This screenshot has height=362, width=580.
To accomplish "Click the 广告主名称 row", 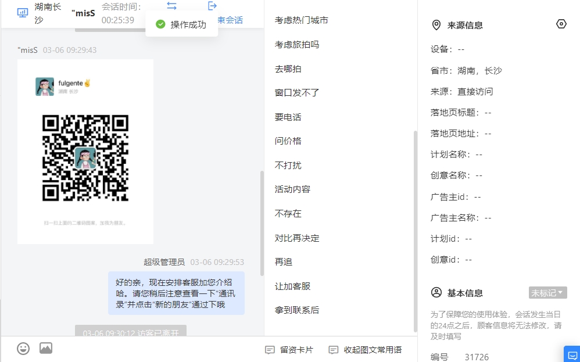I will (x=461, y=218).
